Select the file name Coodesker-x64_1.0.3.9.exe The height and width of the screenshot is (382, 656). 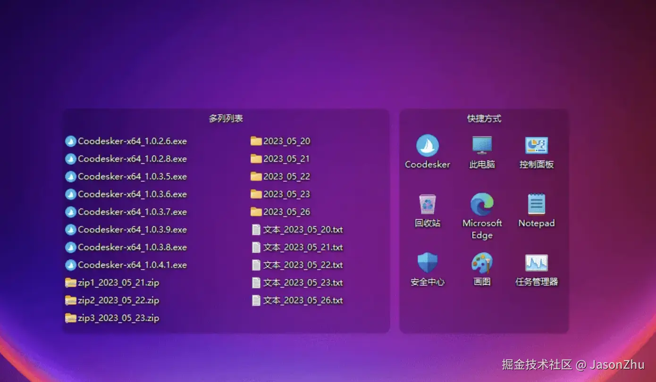point(133,230)
